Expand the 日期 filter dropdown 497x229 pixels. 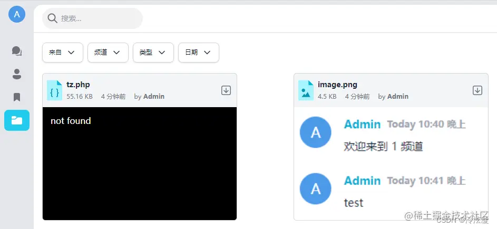198,53
